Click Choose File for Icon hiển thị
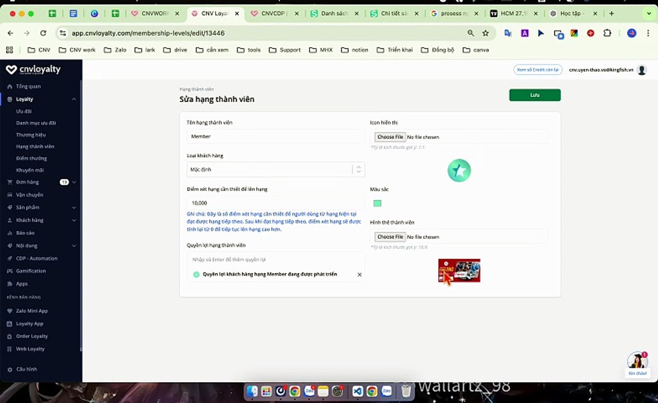The width and height of the screenshot is (658, 403). (x=390, y=137)
